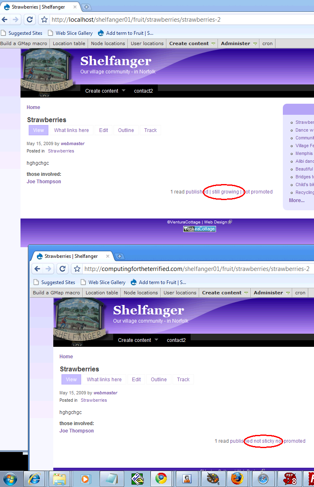
Task: Click the lower browser's address bar URL
Action: (x=197, y=269)
